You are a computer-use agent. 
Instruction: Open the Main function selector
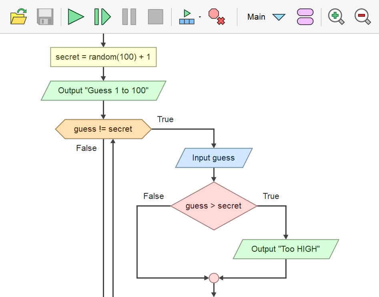pos(256,17)
